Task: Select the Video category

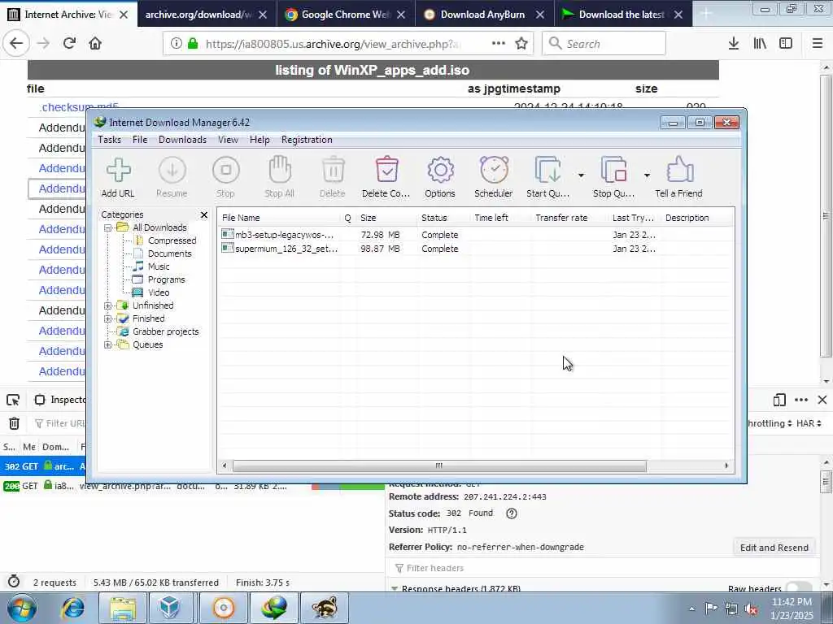Action: point(159,292)
